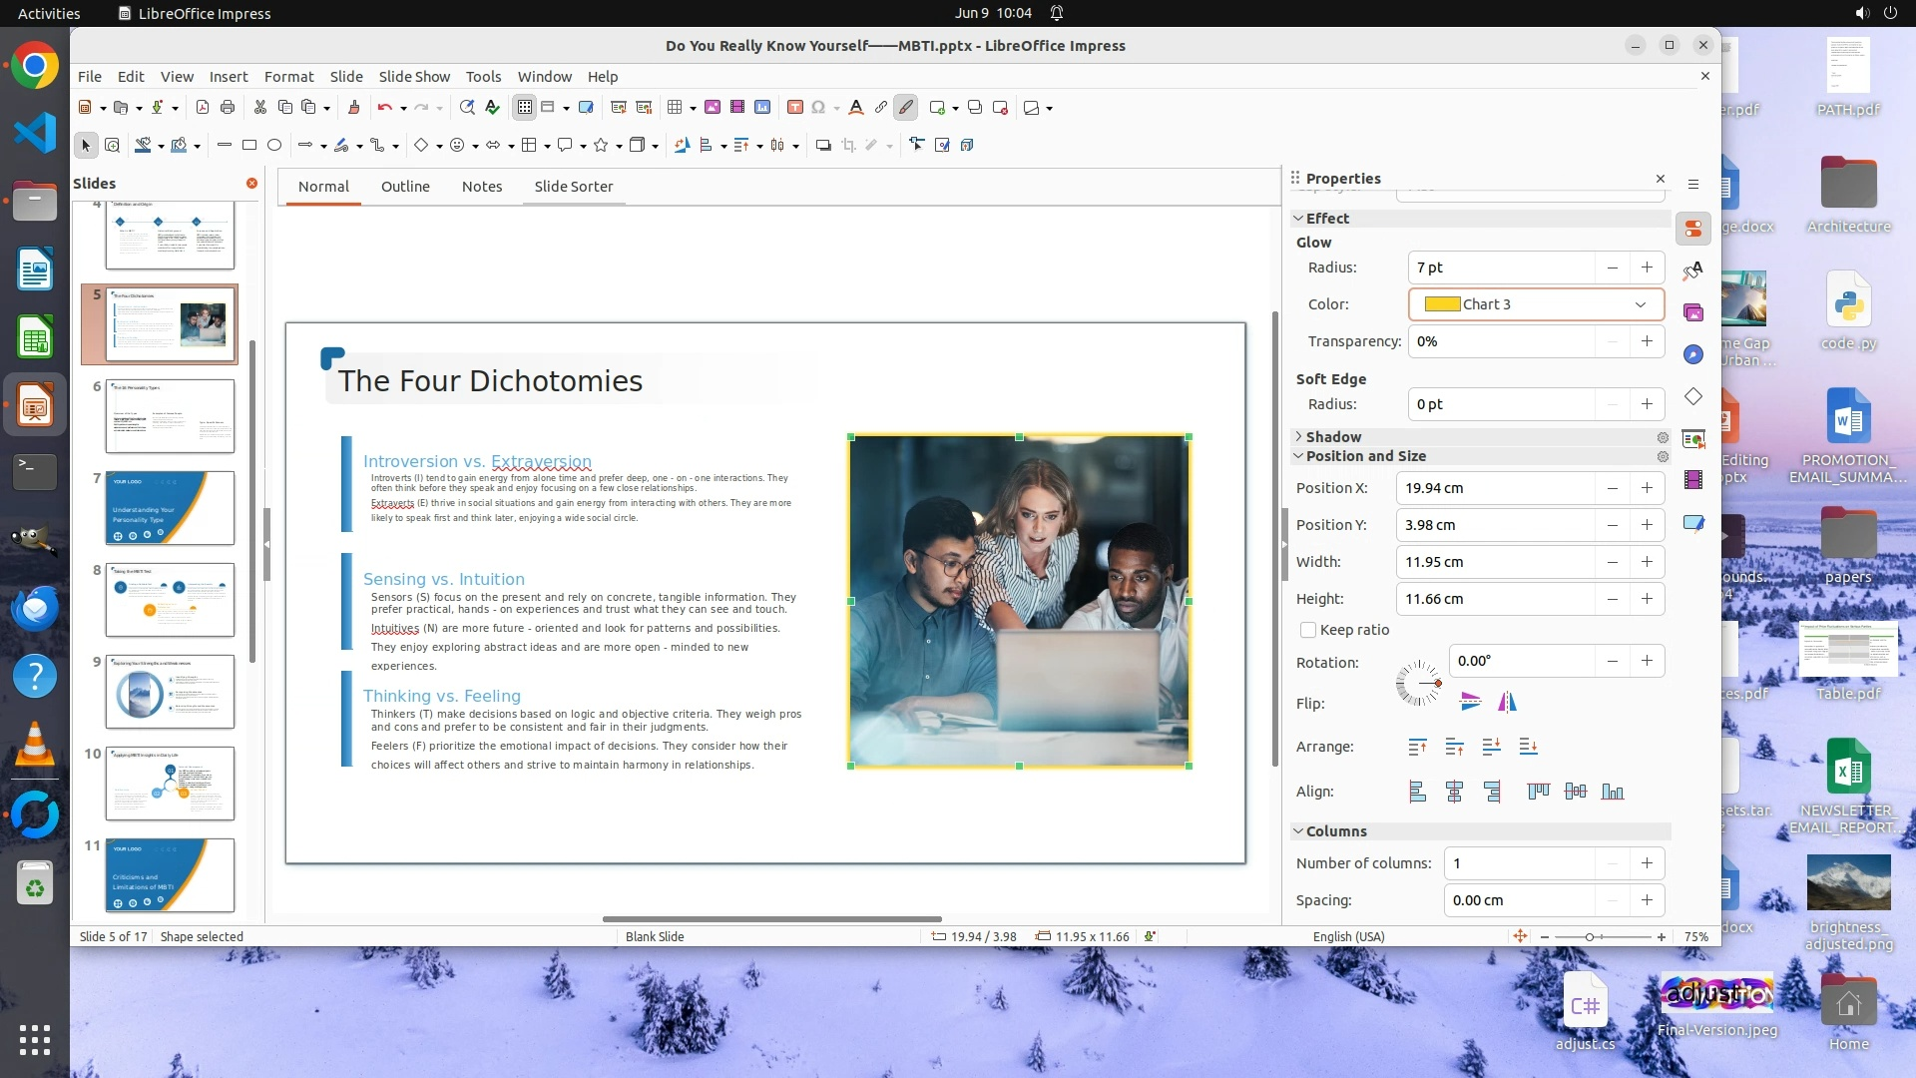Select the Ellipse shape tool
The height and width of the screenshot is (1078, 1916).
point(274,146)
